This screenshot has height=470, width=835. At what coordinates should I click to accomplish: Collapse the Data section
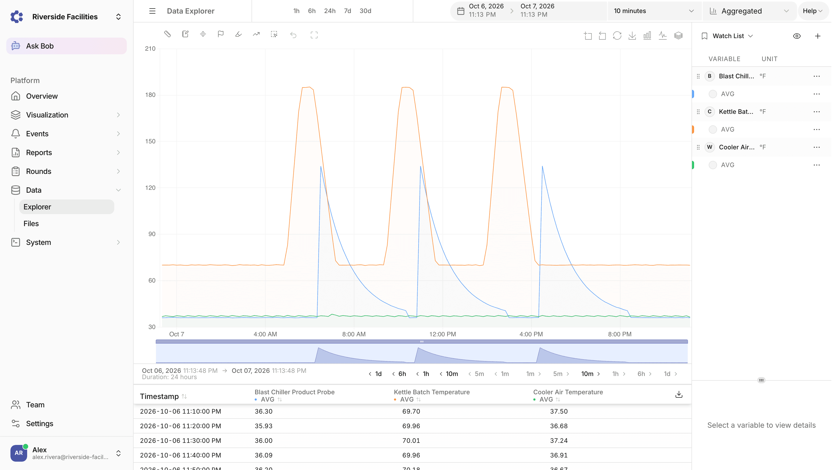click(x=66, y=190)
